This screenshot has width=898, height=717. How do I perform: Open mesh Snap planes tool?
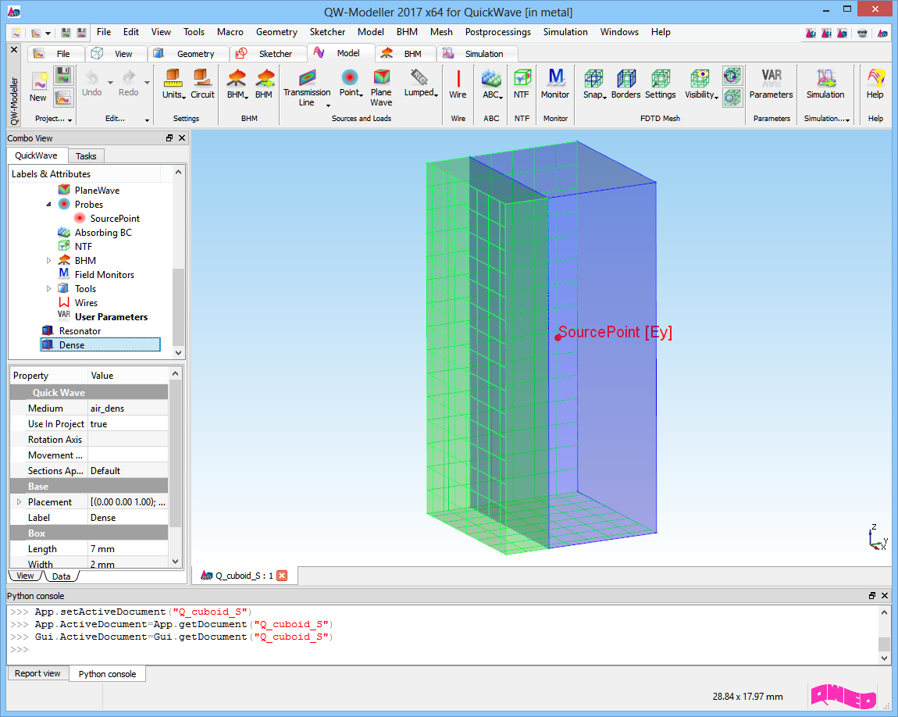(x=594, y=84)
